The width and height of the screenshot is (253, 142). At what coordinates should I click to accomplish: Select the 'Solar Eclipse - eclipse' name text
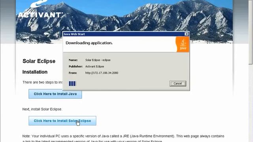pos(98,60)
